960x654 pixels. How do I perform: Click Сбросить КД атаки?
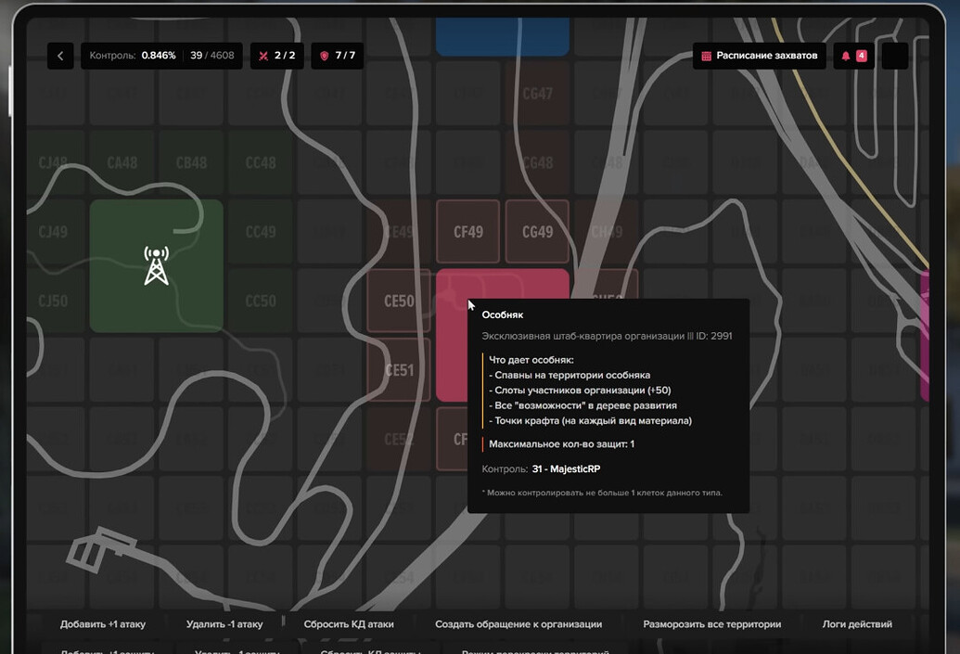coord(349,624)
